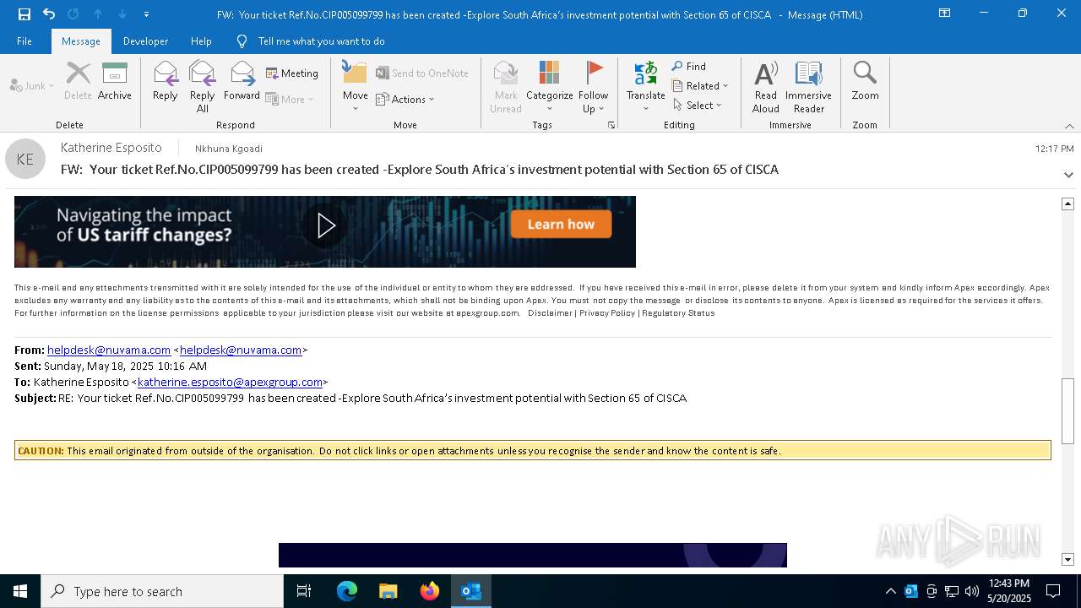This screenshot has height=608, width=1081.
Task: Click the Learn how button in the banner
Action: click(561, 225)
